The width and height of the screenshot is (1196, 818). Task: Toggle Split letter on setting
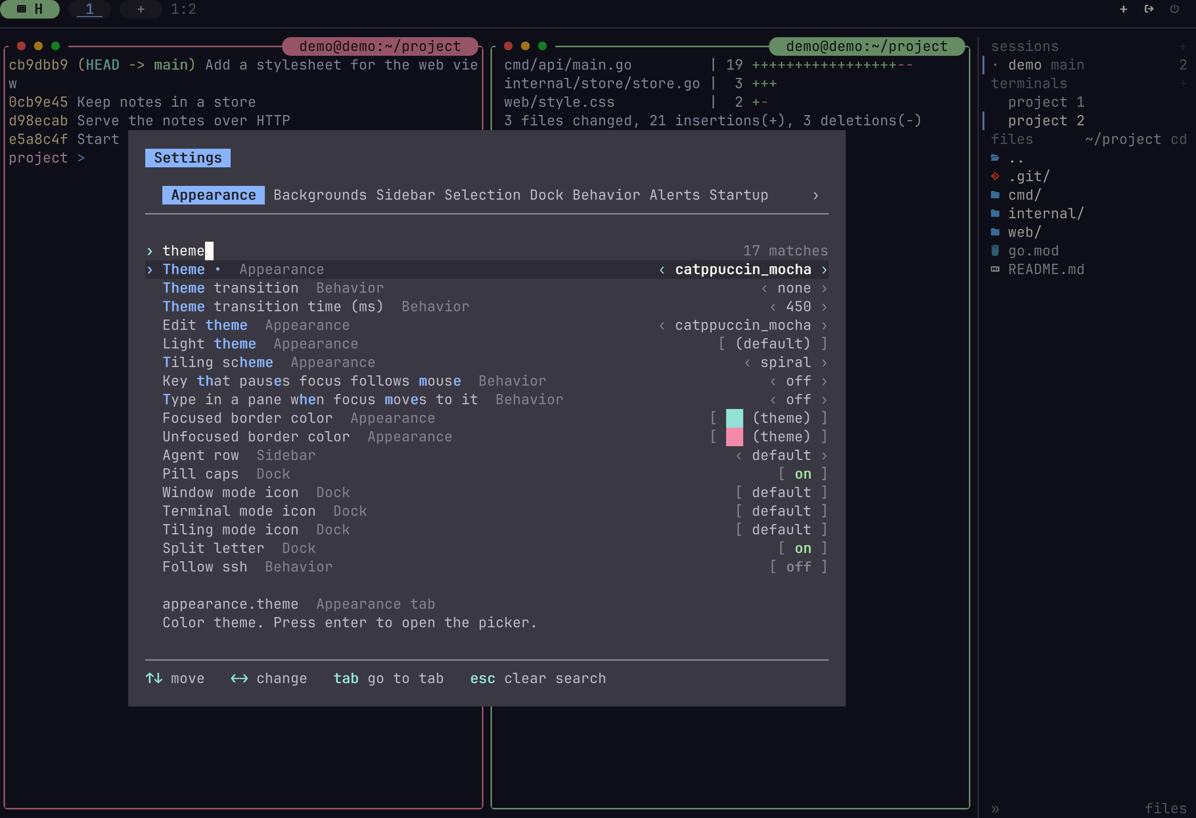(803, 548)
